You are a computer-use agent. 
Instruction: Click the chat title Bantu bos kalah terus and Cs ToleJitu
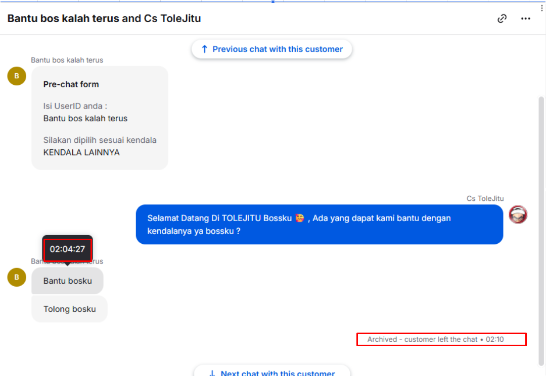coord(104,18)
